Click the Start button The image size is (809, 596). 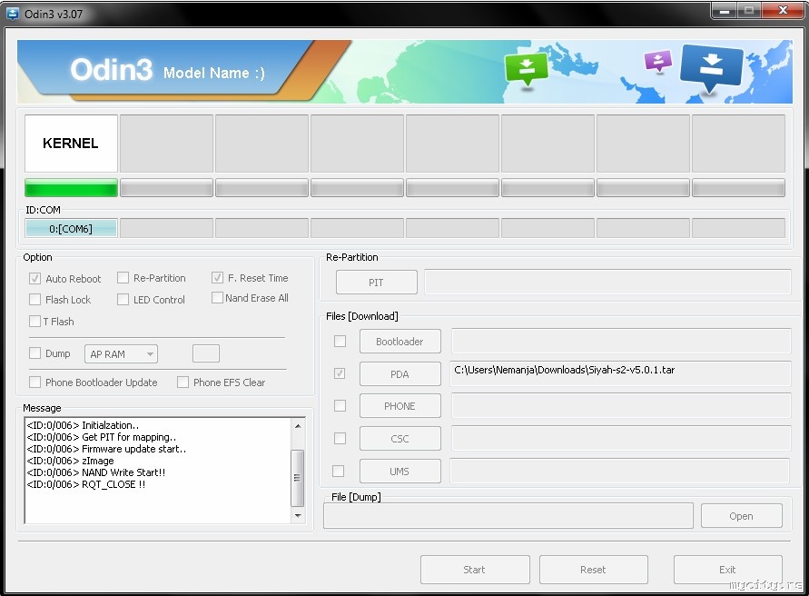(475, 570)
